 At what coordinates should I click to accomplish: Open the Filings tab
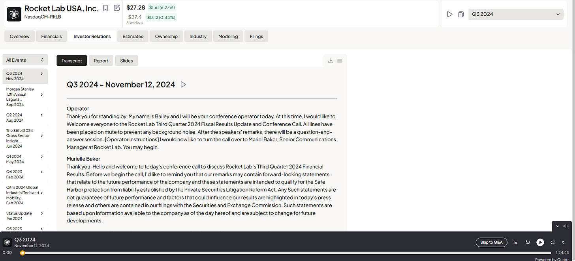coord(256,36)
